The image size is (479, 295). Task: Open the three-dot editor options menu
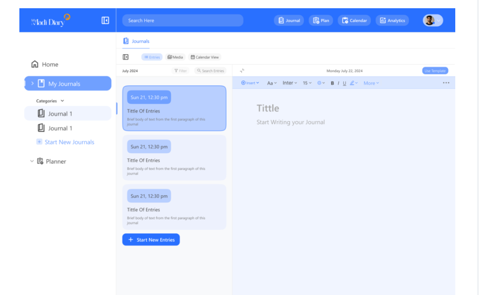(x=446, y=83)
